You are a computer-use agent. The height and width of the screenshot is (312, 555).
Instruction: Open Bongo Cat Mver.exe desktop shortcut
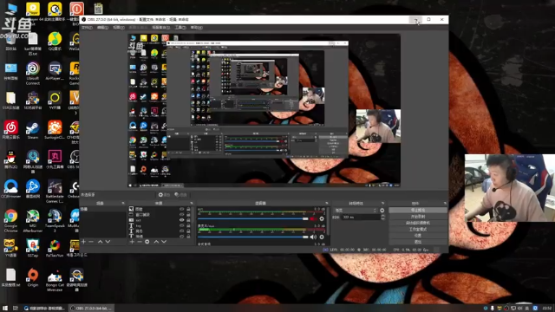point(55,281)
